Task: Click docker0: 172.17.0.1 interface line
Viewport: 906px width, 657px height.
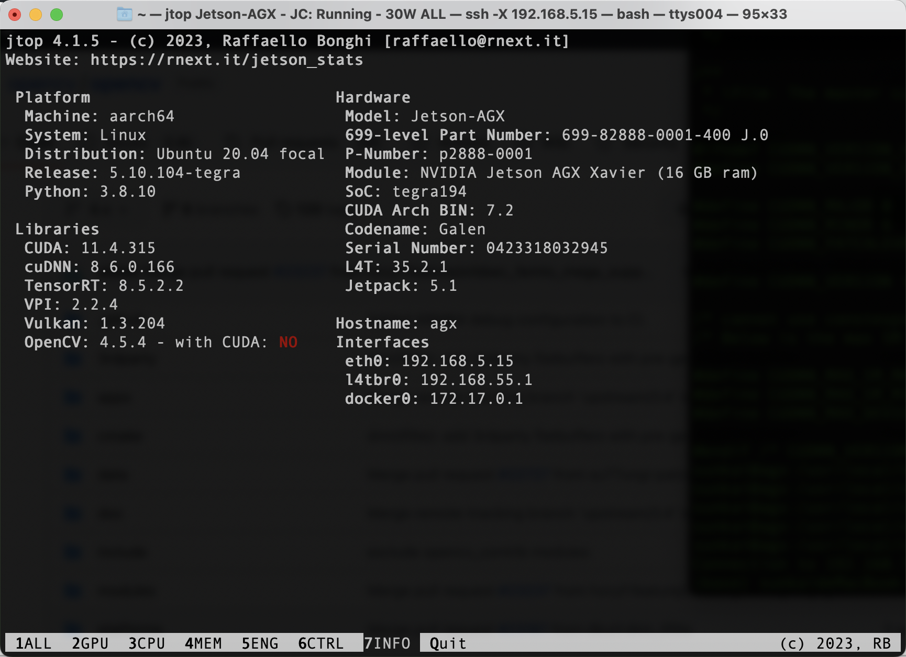Action: pos(434,399)
